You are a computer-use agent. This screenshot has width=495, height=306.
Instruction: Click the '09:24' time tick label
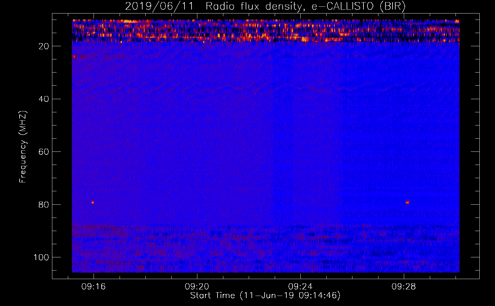[300, 287]
